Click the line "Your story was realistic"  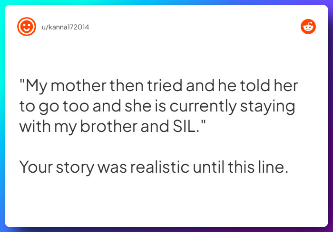point(154,167)
